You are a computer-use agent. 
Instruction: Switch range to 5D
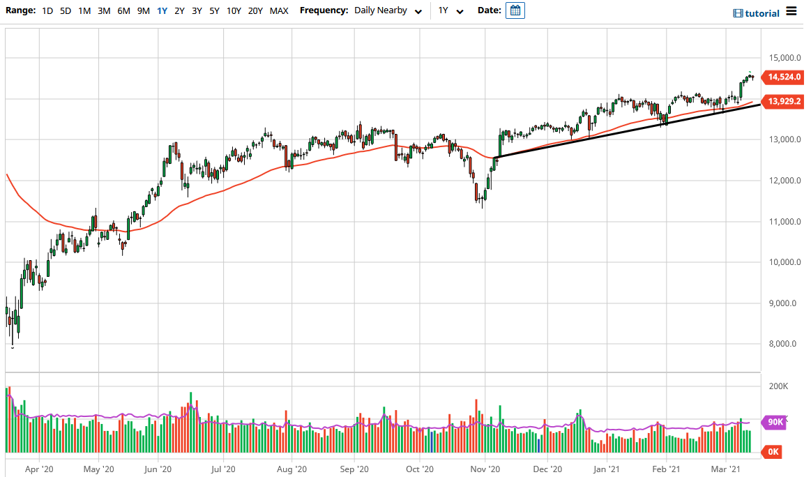pos(65,10)
